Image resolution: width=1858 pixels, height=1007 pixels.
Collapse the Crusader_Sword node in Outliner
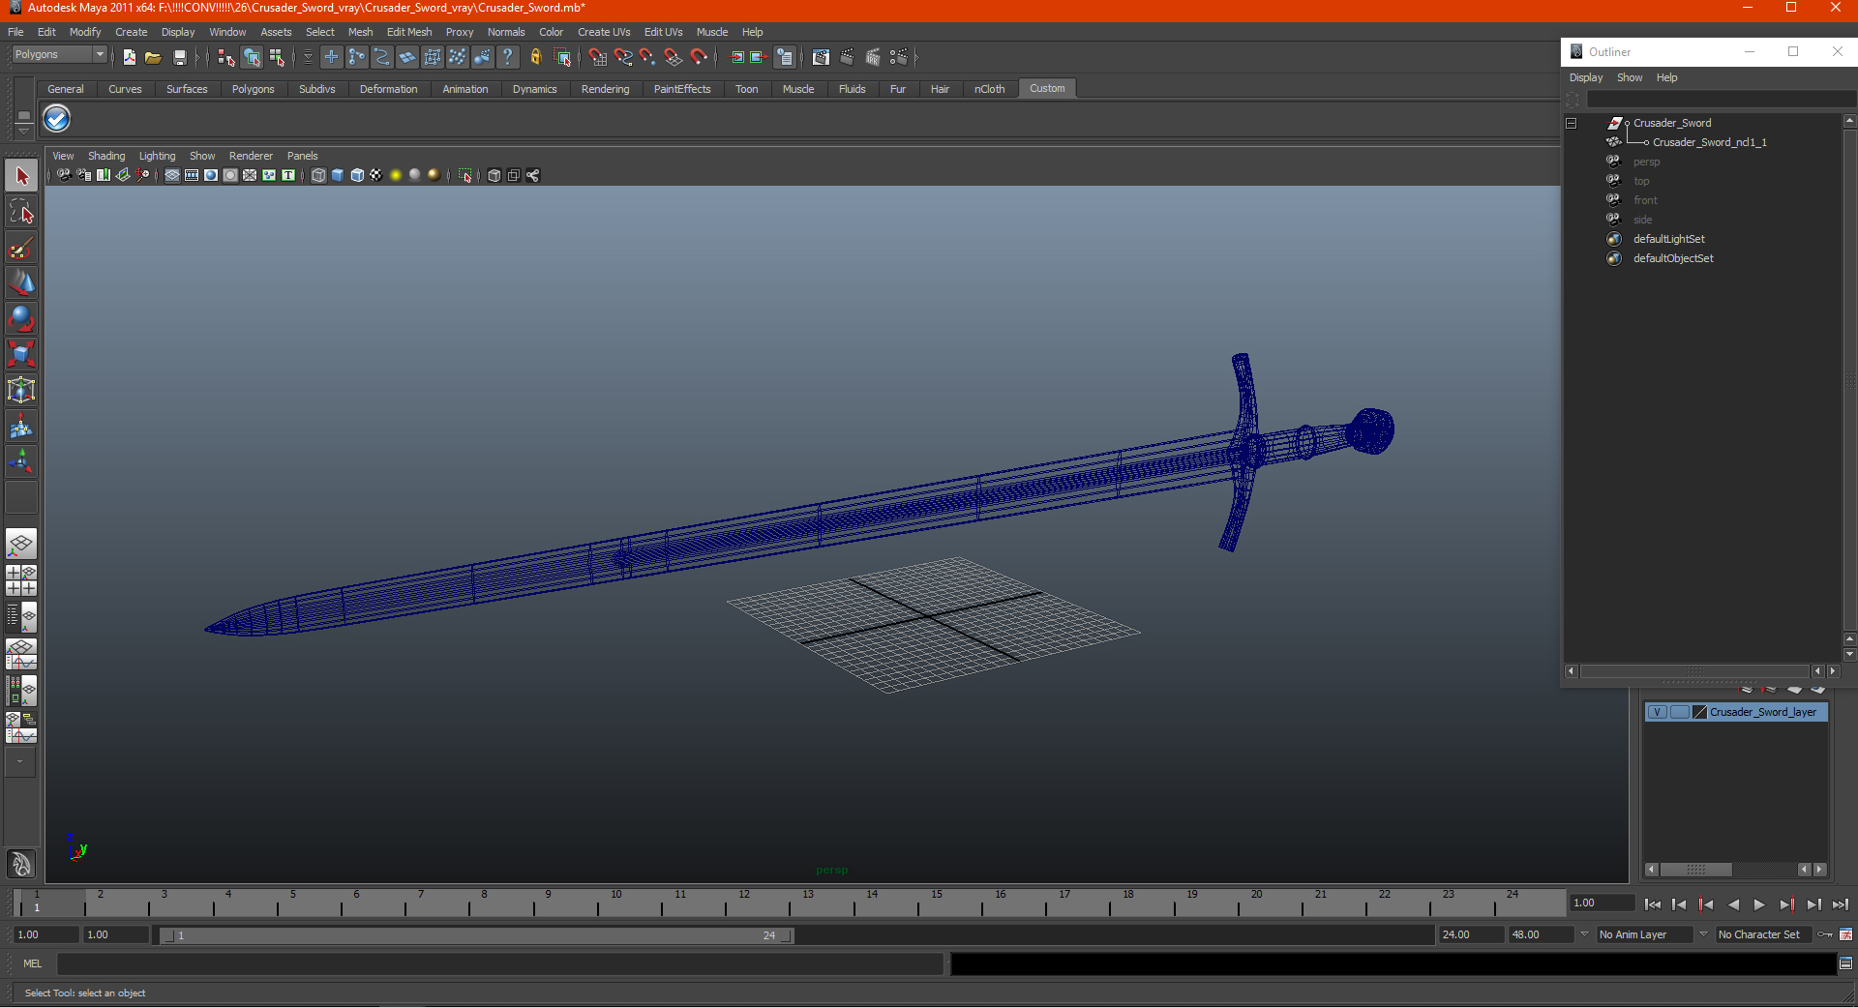[1572, 123]
